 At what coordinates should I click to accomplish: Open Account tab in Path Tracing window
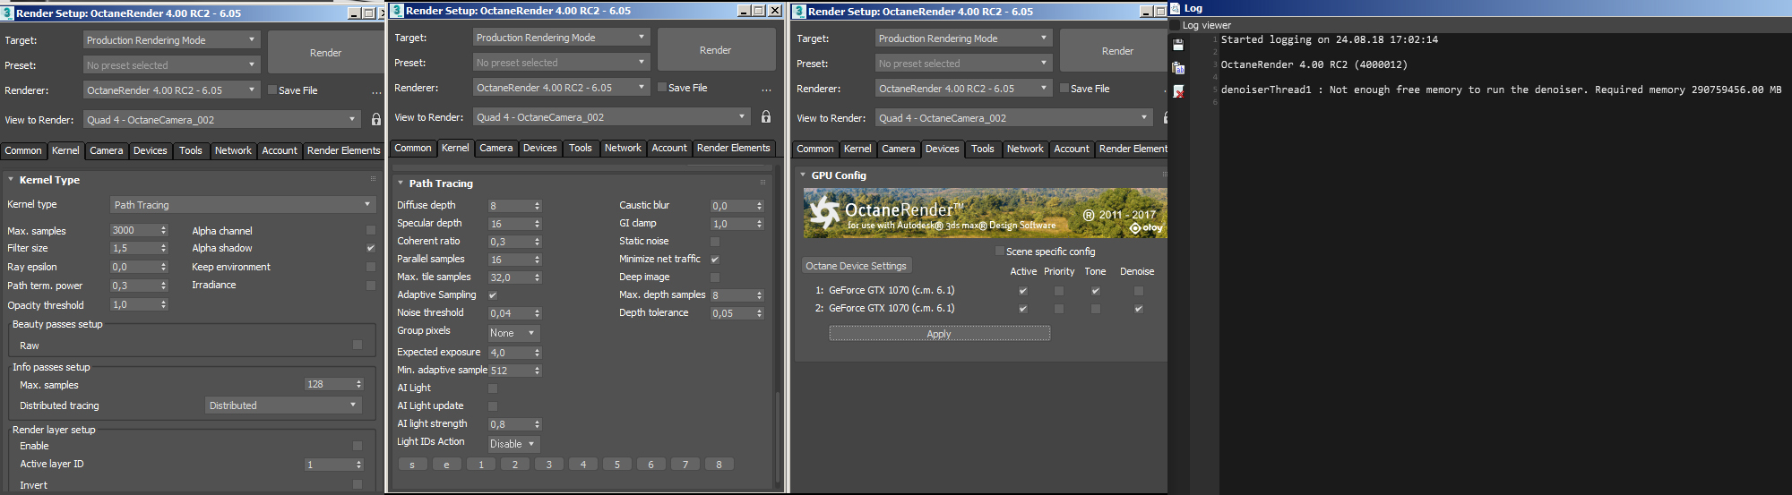(669, 148)
